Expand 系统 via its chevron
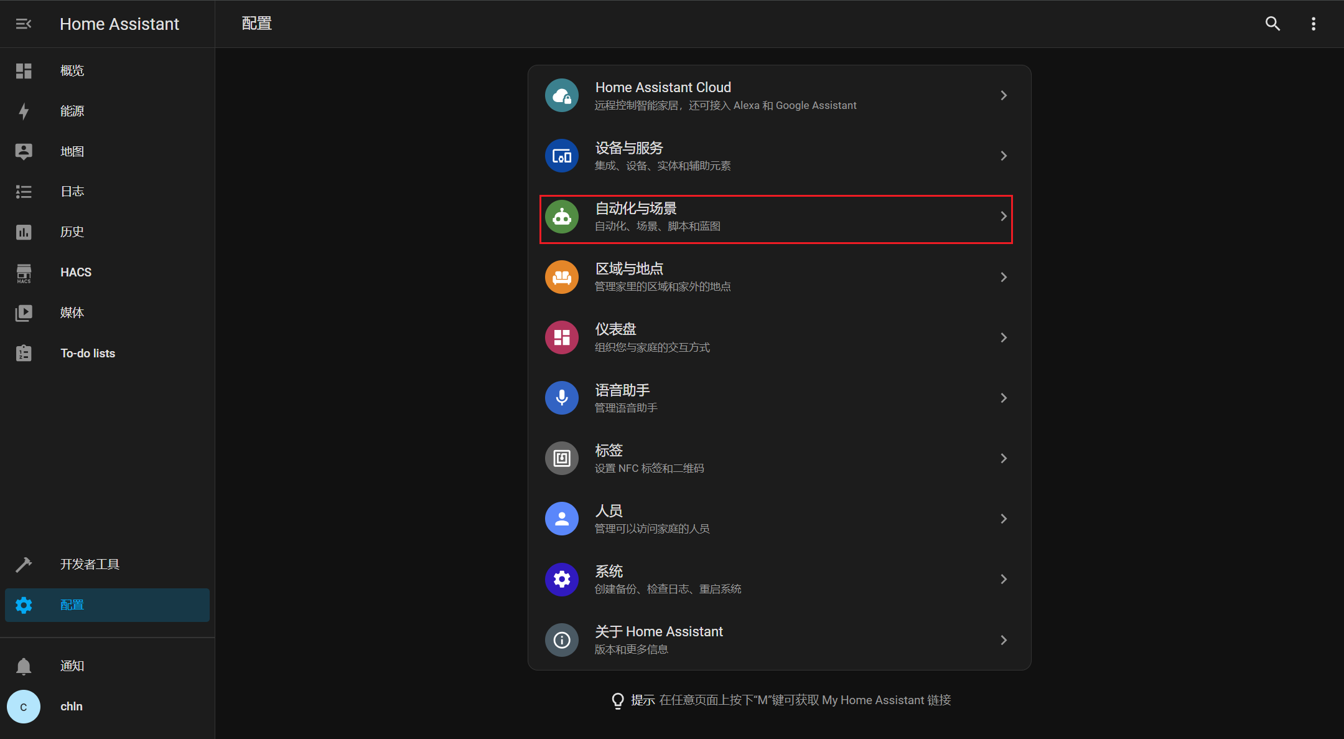 point(1004,579)
